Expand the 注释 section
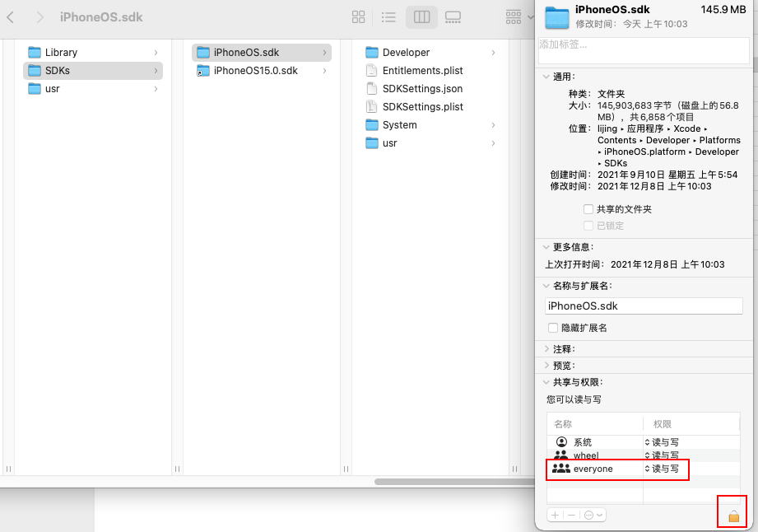 tap(546, 349)
